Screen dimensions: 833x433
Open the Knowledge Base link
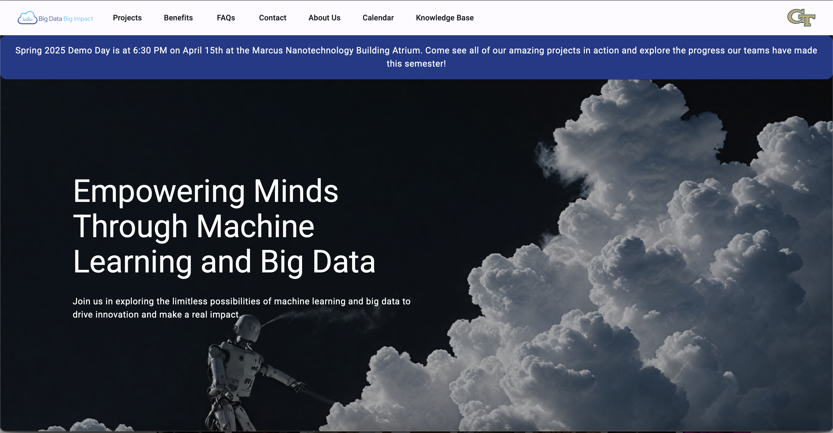(444, 18)
